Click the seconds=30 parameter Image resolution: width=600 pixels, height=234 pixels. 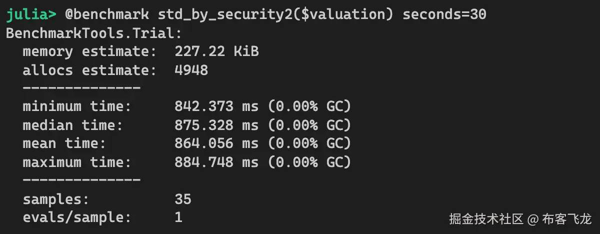(444, 14)
